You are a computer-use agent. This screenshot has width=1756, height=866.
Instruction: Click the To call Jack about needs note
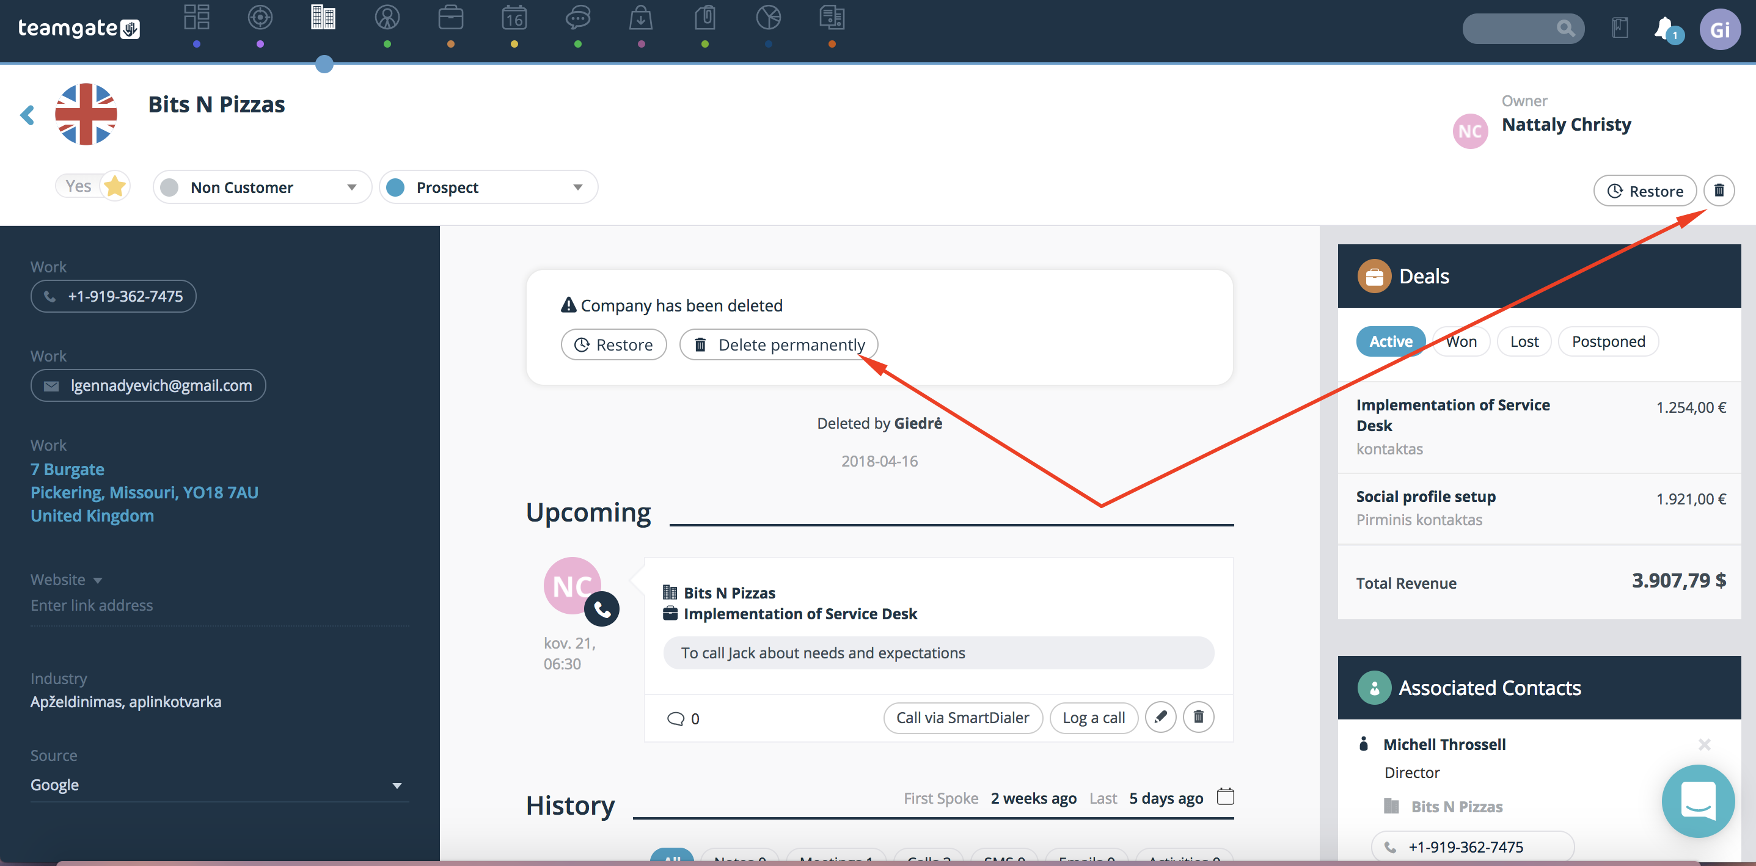[x=938, y=653]
